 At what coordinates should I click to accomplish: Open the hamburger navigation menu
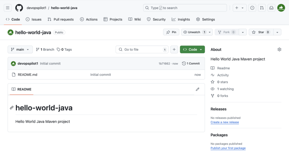[8, 8]
